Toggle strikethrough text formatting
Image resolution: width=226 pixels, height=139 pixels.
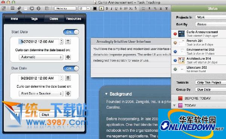click(x=121, y=8)
